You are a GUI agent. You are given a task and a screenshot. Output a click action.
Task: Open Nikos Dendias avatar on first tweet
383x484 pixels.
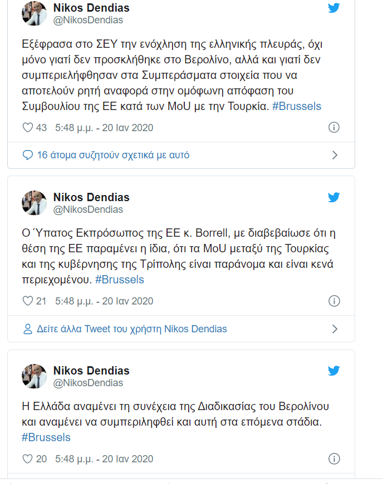34,13
